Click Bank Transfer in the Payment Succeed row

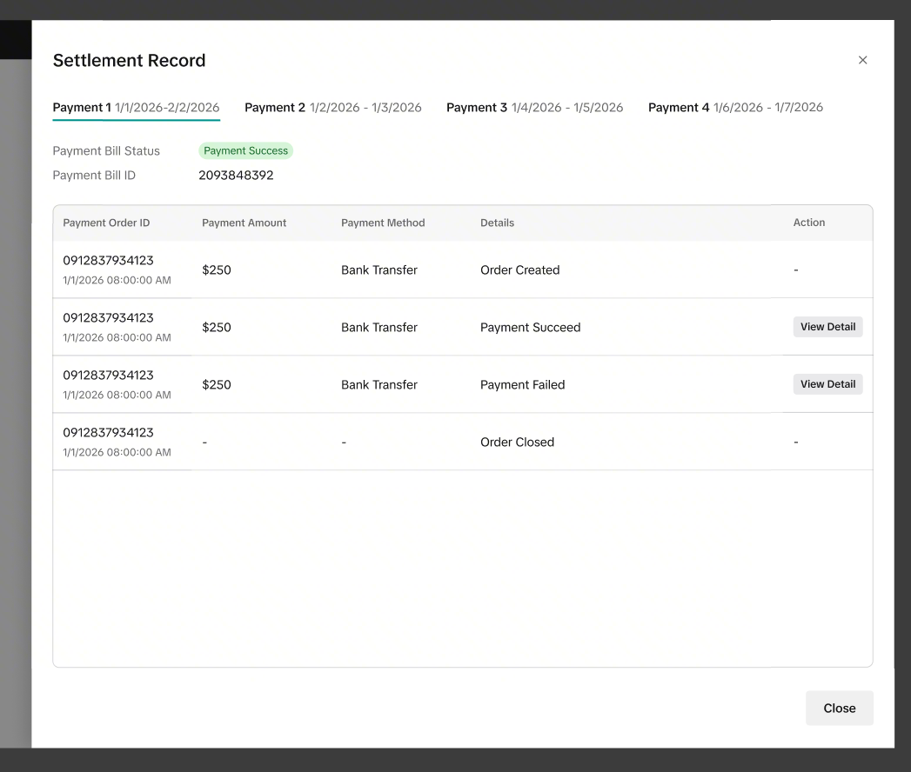(x=378, y=328)
